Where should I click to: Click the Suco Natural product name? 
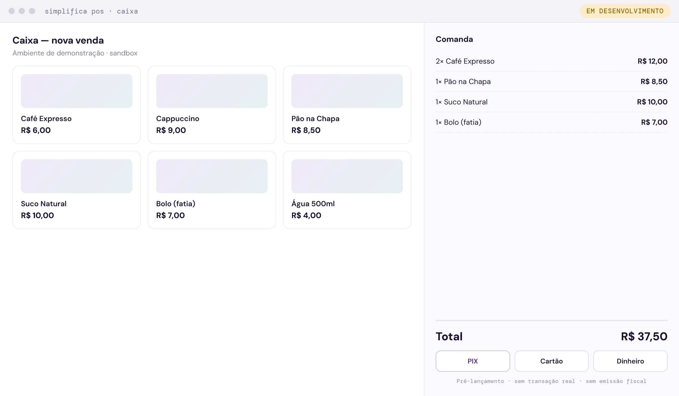44,204
